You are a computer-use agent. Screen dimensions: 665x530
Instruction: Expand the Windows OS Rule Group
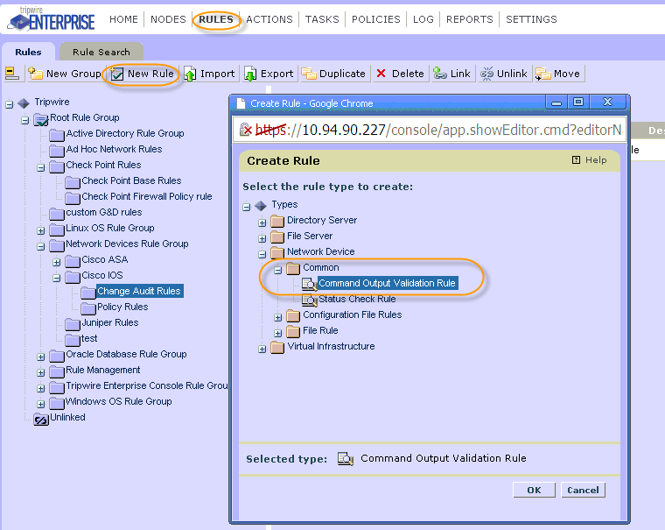point(41,402)
